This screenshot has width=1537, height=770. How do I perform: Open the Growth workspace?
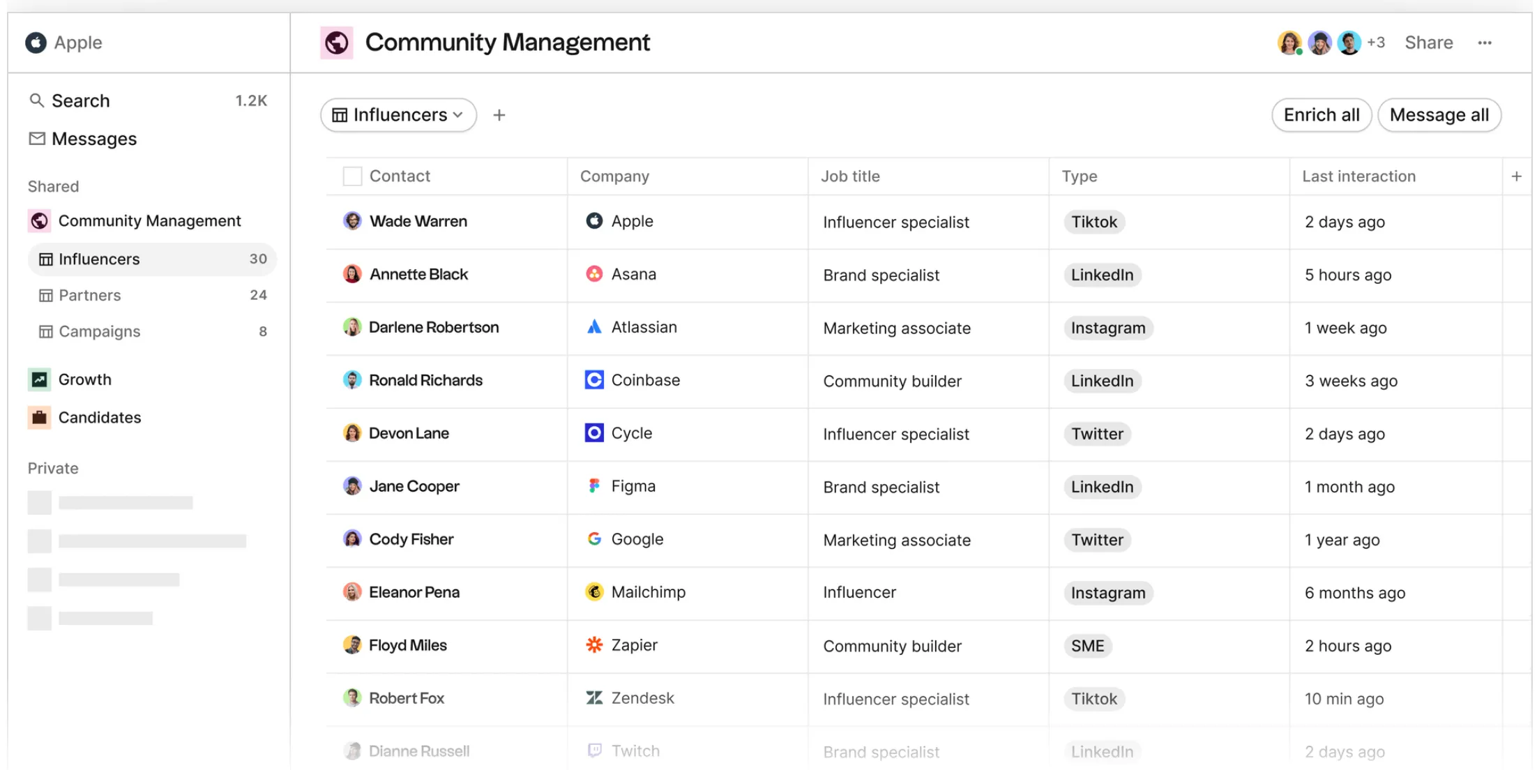coord(84,379)
